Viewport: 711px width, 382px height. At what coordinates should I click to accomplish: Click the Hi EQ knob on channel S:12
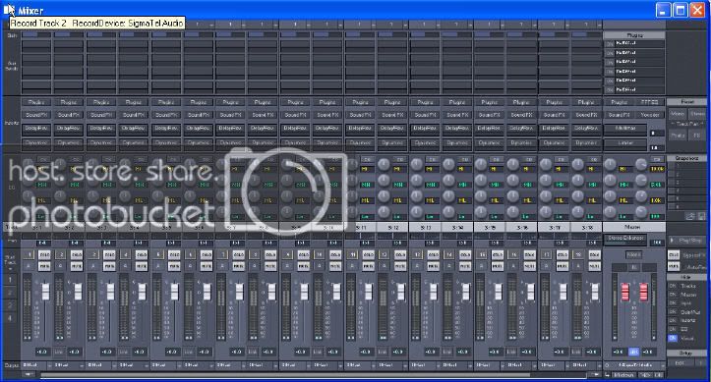[x=384, y=165]
